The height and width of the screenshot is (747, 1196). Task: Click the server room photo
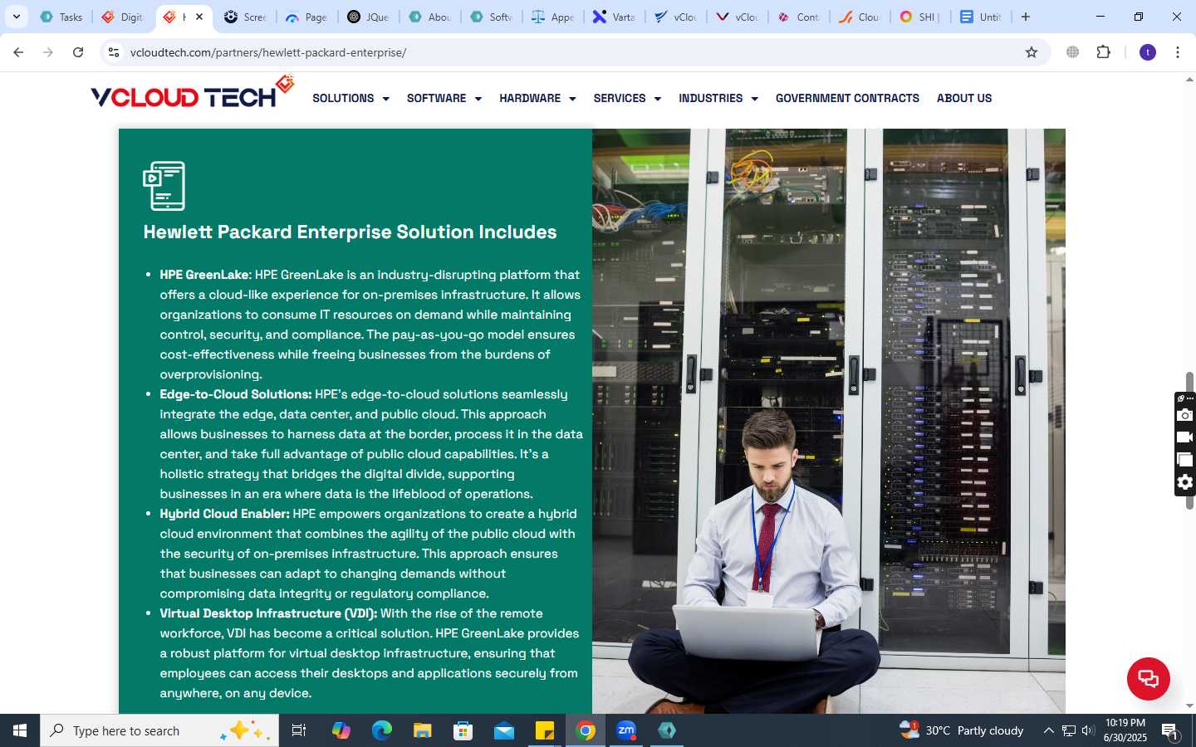click(x=828, y=421)
